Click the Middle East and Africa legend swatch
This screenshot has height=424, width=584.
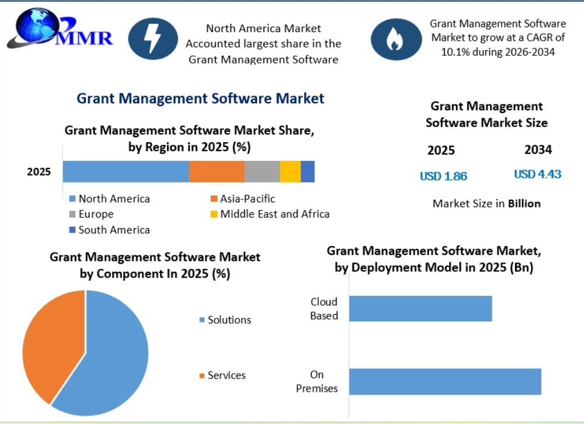pos(214,214)
